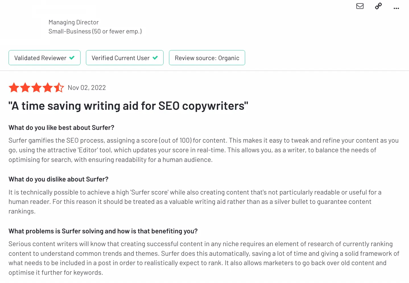The width and height of the screenshot is (409, 283).
Task: Click 'What do you dislike about Surfer?' heading
Action: 58,179
